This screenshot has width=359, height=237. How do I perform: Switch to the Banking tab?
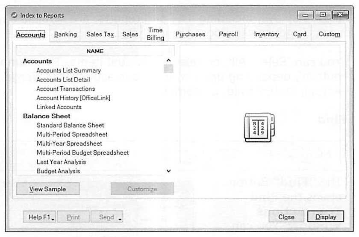coord(65,34)
